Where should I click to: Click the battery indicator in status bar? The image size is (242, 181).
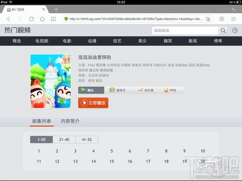(x=238, y=2)
